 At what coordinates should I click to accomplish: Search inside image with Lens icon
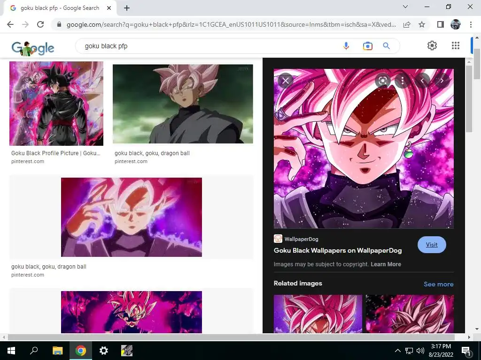coord(382,81)
